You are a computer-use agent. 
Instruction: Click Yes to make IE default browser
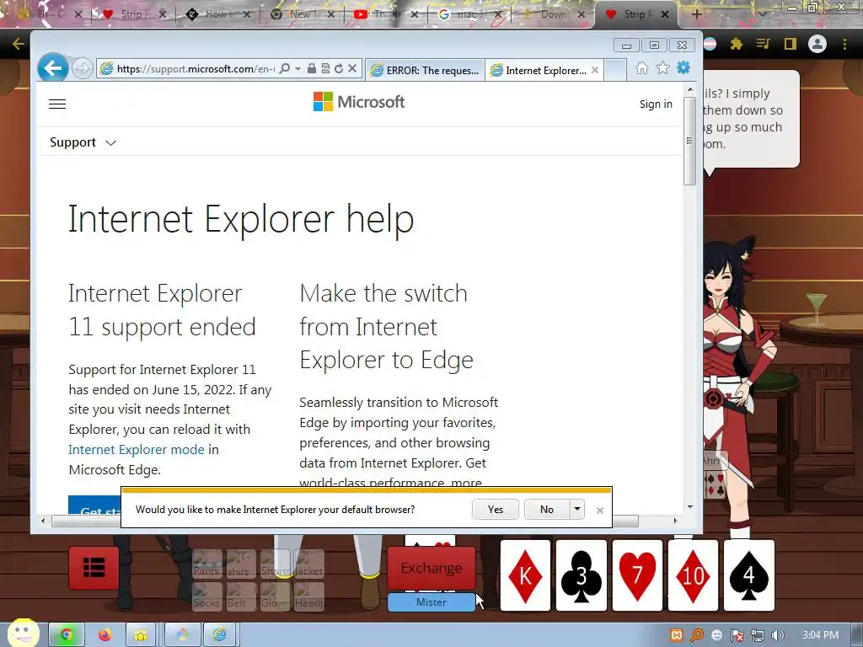[x=496, y=510]
